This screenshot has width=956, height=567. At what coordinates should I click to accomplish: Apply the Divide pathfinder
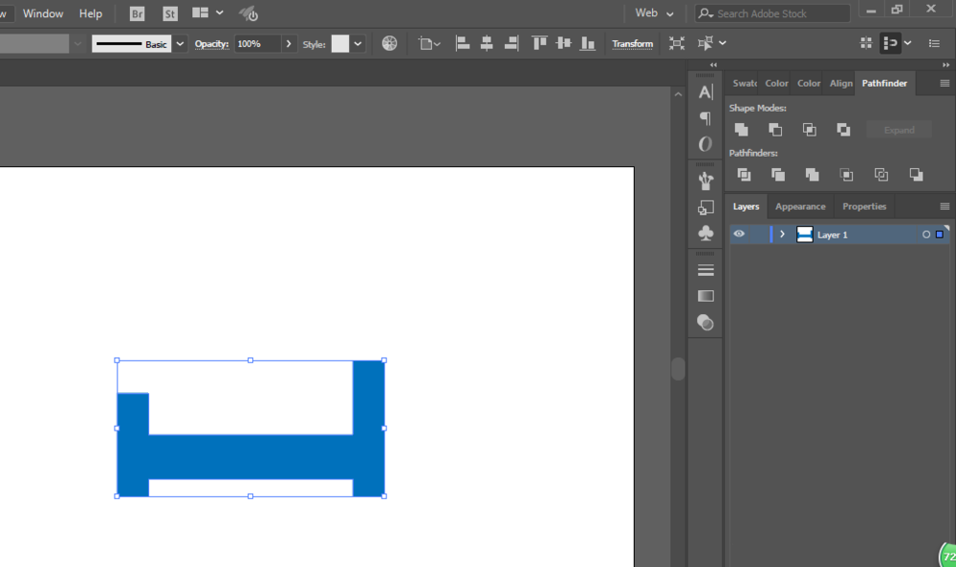[x=744, y=175]
